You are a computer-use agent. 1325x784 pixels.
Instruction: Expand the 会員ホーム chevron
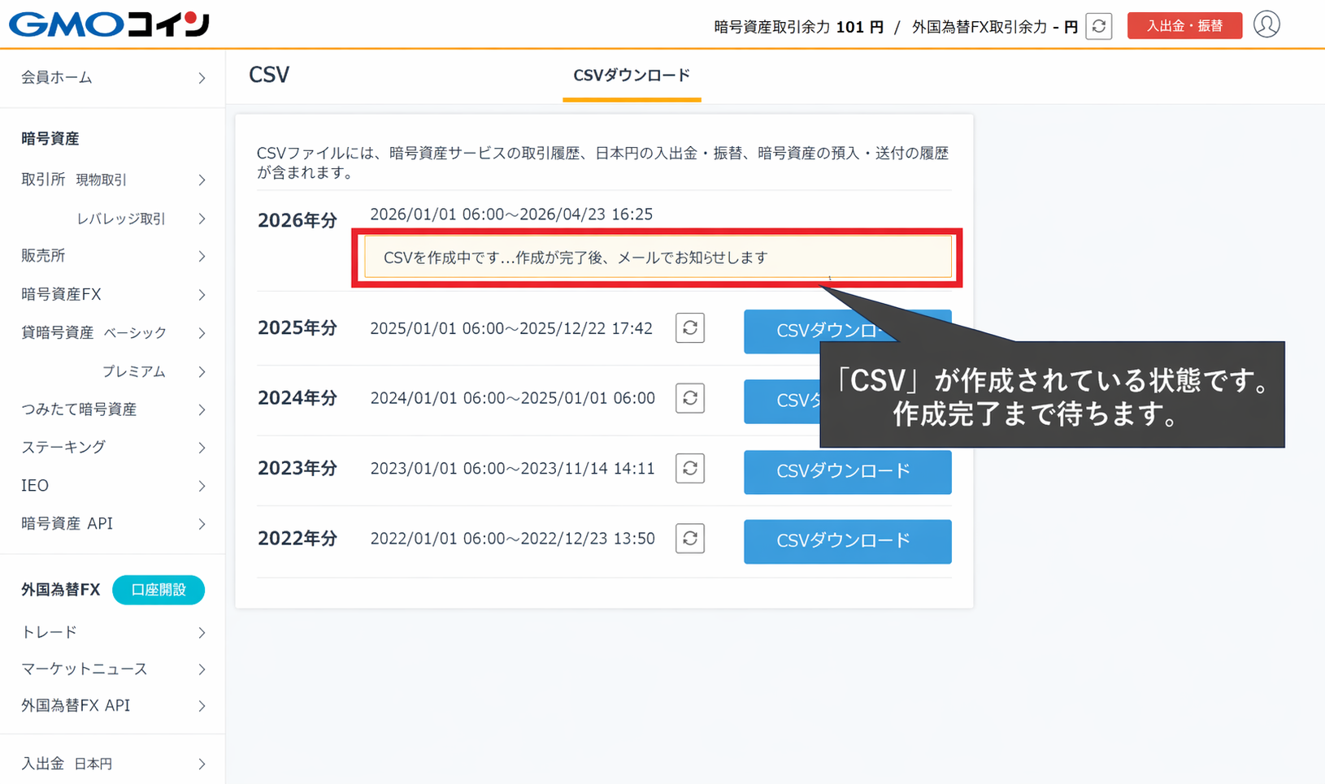tap(202, 78)
